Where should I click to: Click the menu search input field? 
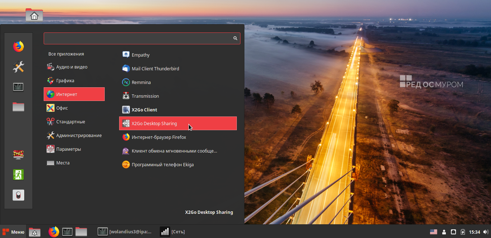(x=137, y=38)
